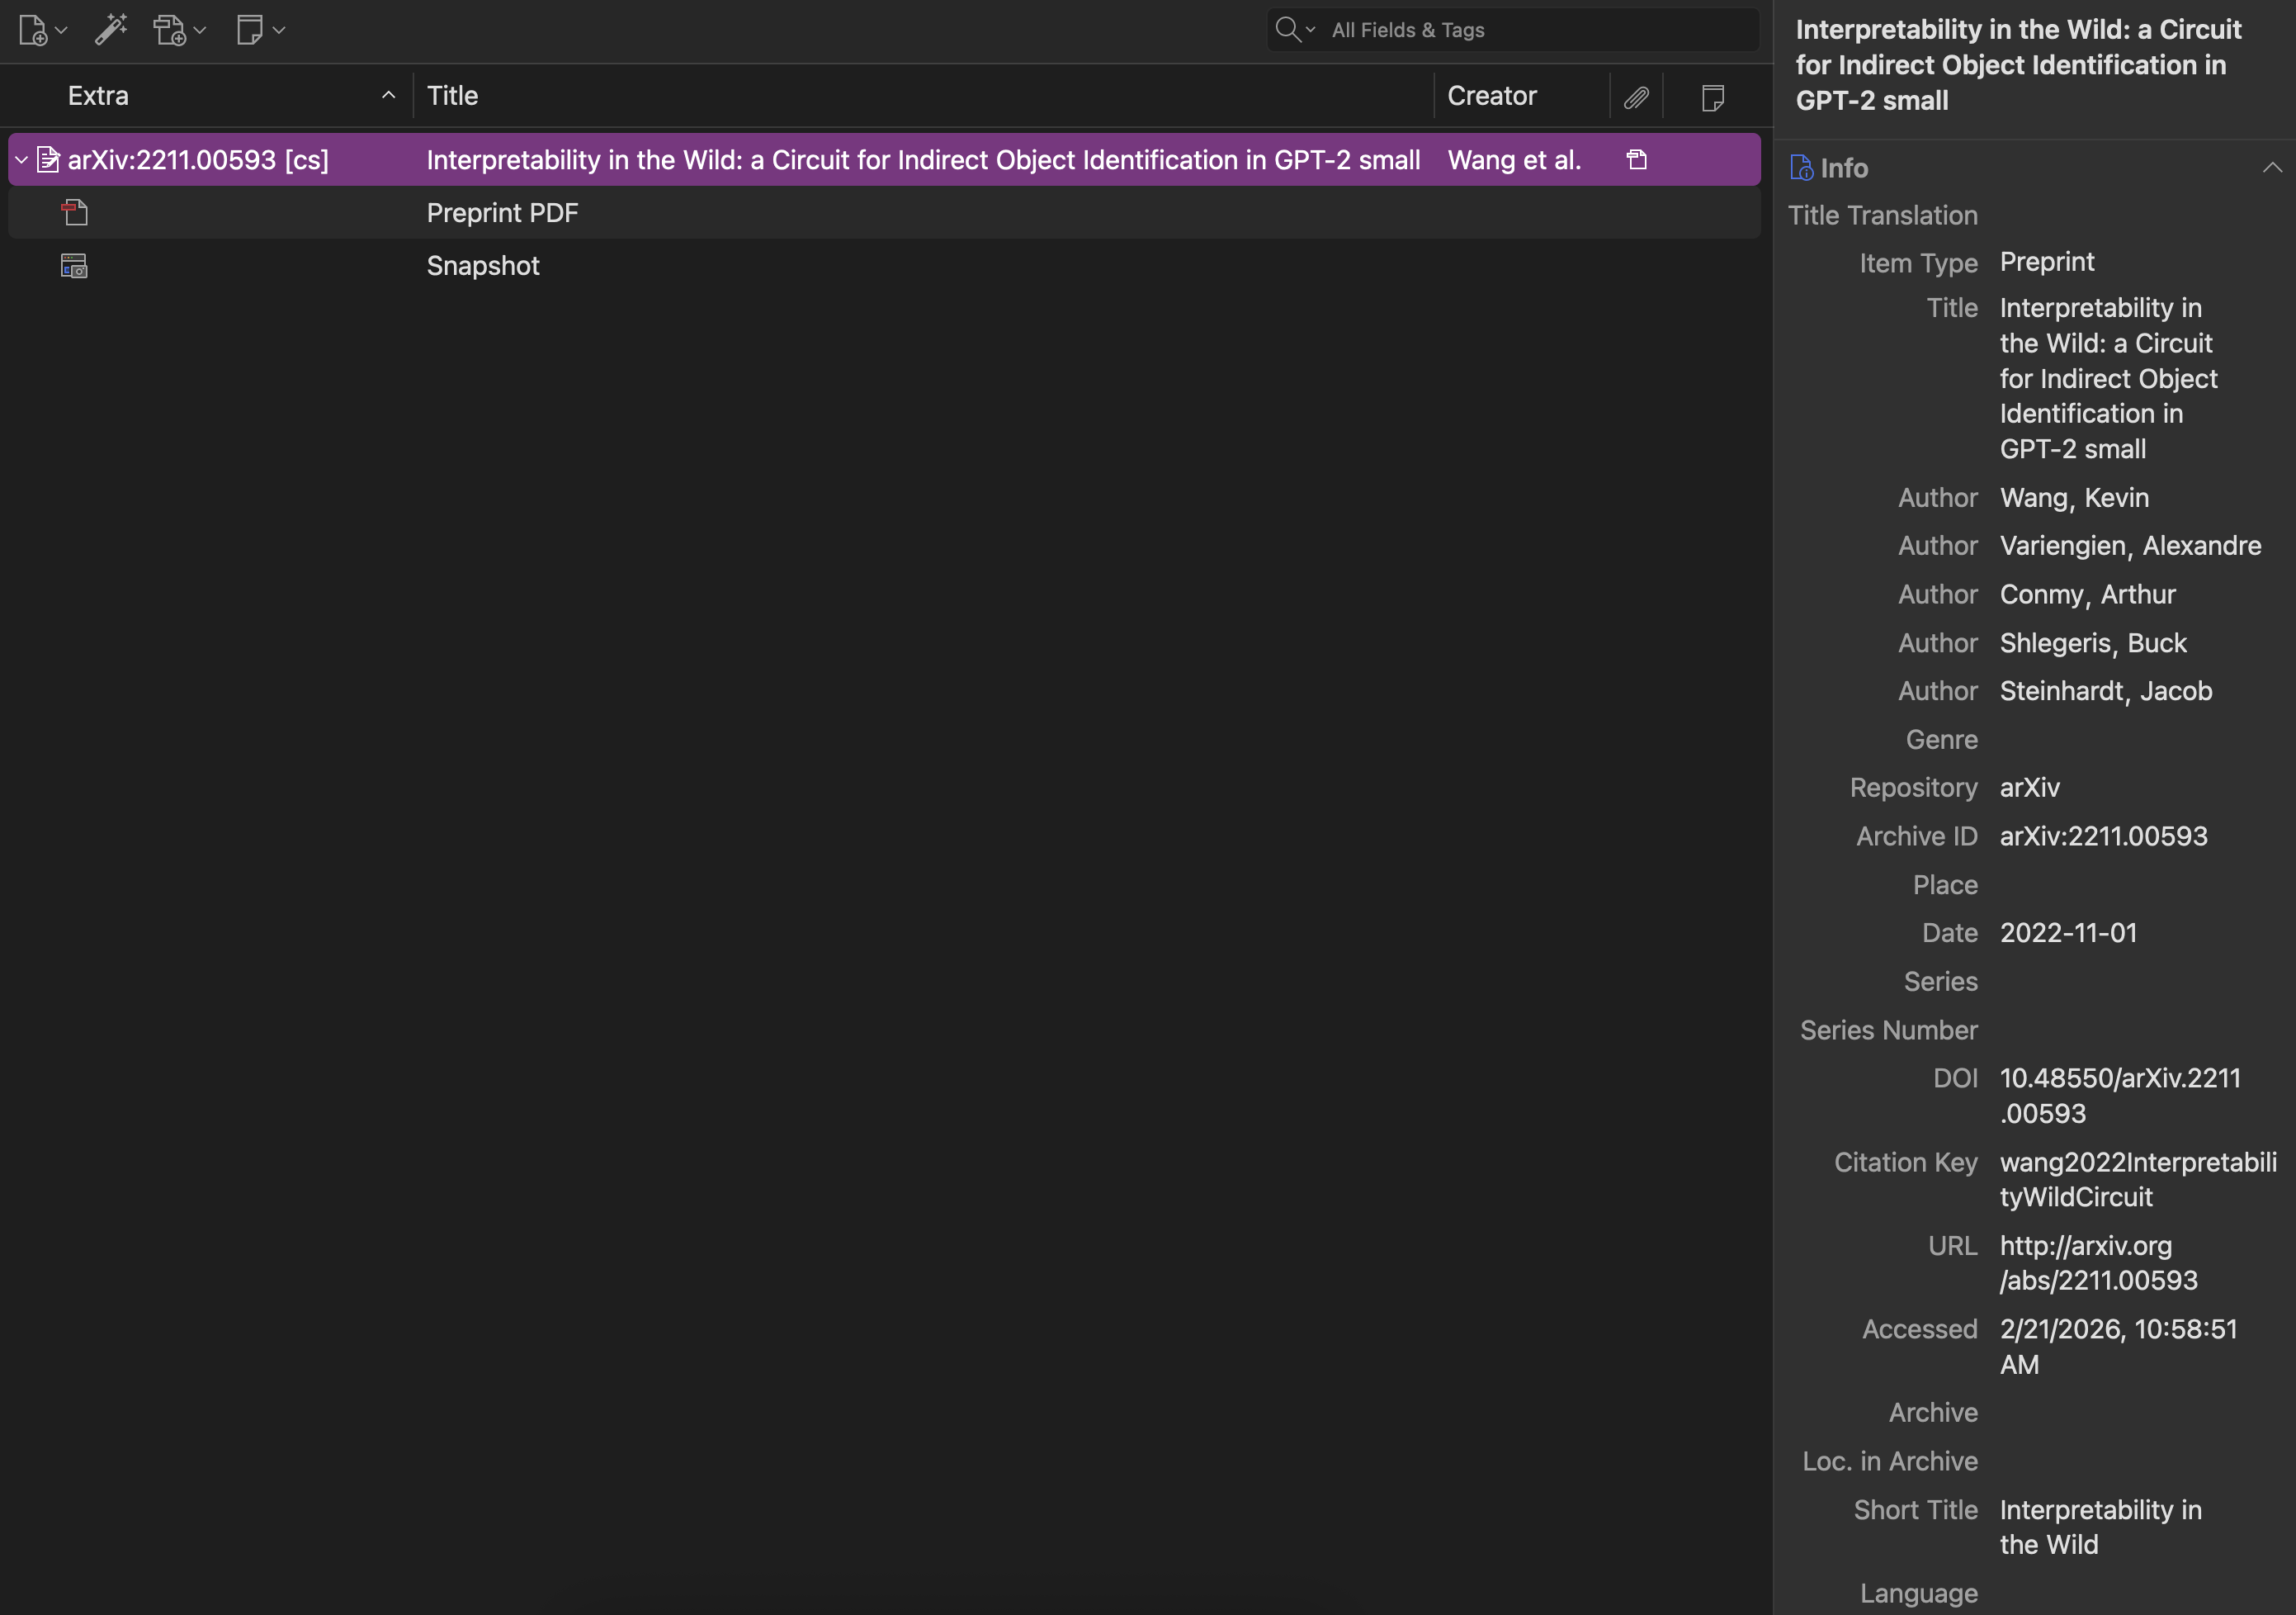
Task: Click the Add Attachment toolbar icon
Action: (x=170, y=30)
